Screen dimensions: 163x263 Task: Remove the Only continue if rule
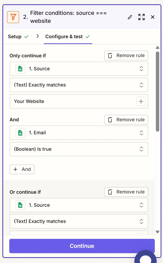126,55
